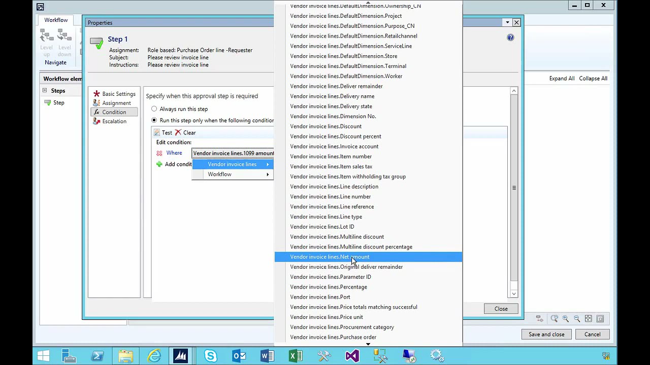This screenshot has width=650, height=365.
Task: Open the 1099 amount field dropdown
Action: [x=233, y=153]
